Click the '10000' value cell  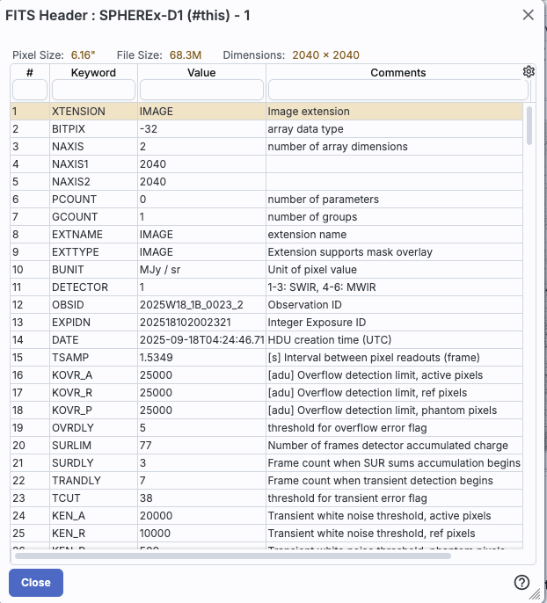tap(201, 534)
